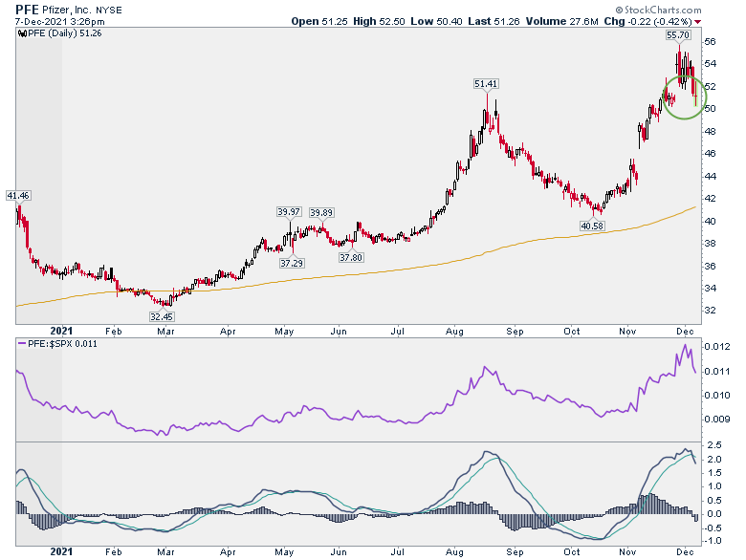Click the 2.5 MACD axis label
Screen dimensions: 746x560
(x=714, y=445)
